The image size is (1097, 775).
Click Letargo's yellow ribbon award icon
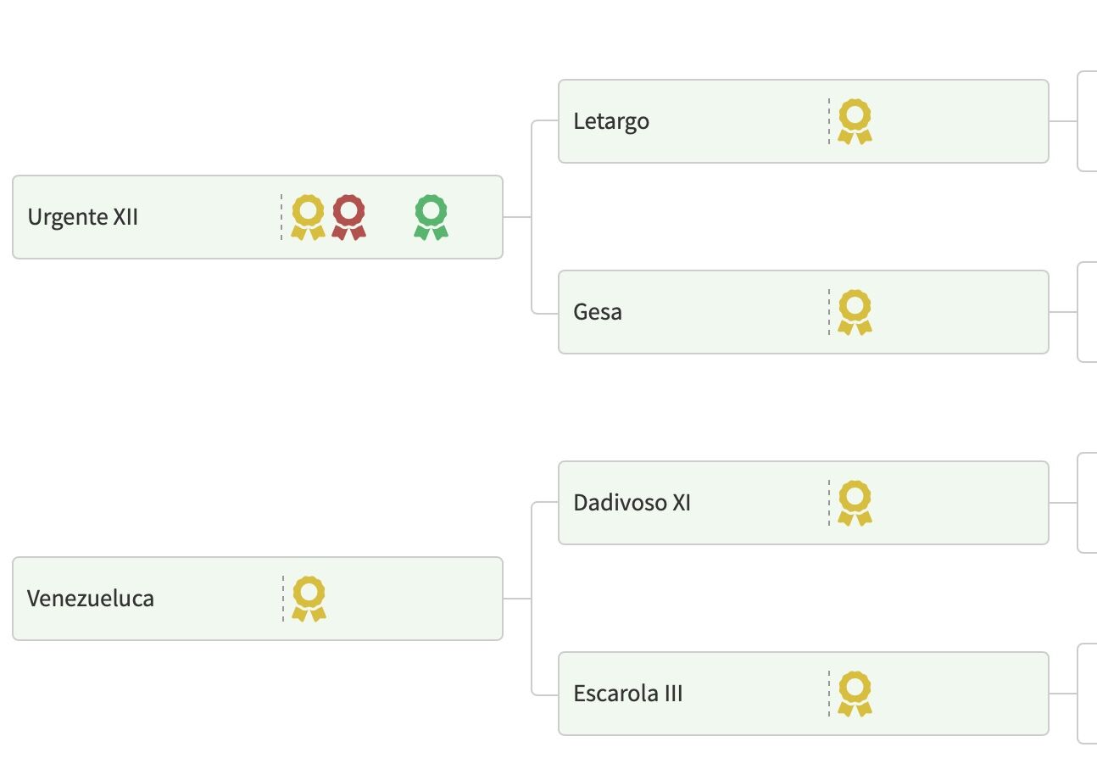tap(855, 121)
